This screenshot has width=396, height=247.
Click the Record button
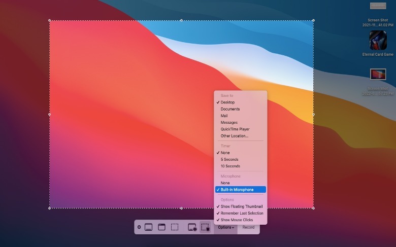click(248, 227)
